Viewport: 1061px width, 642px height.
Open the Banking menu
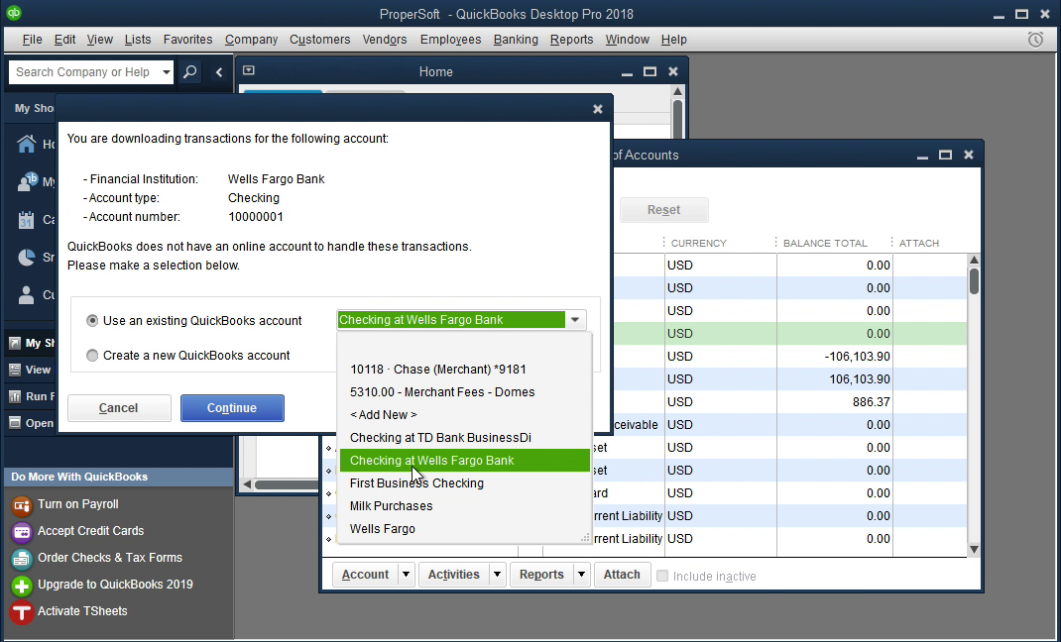tap(516, 40)
